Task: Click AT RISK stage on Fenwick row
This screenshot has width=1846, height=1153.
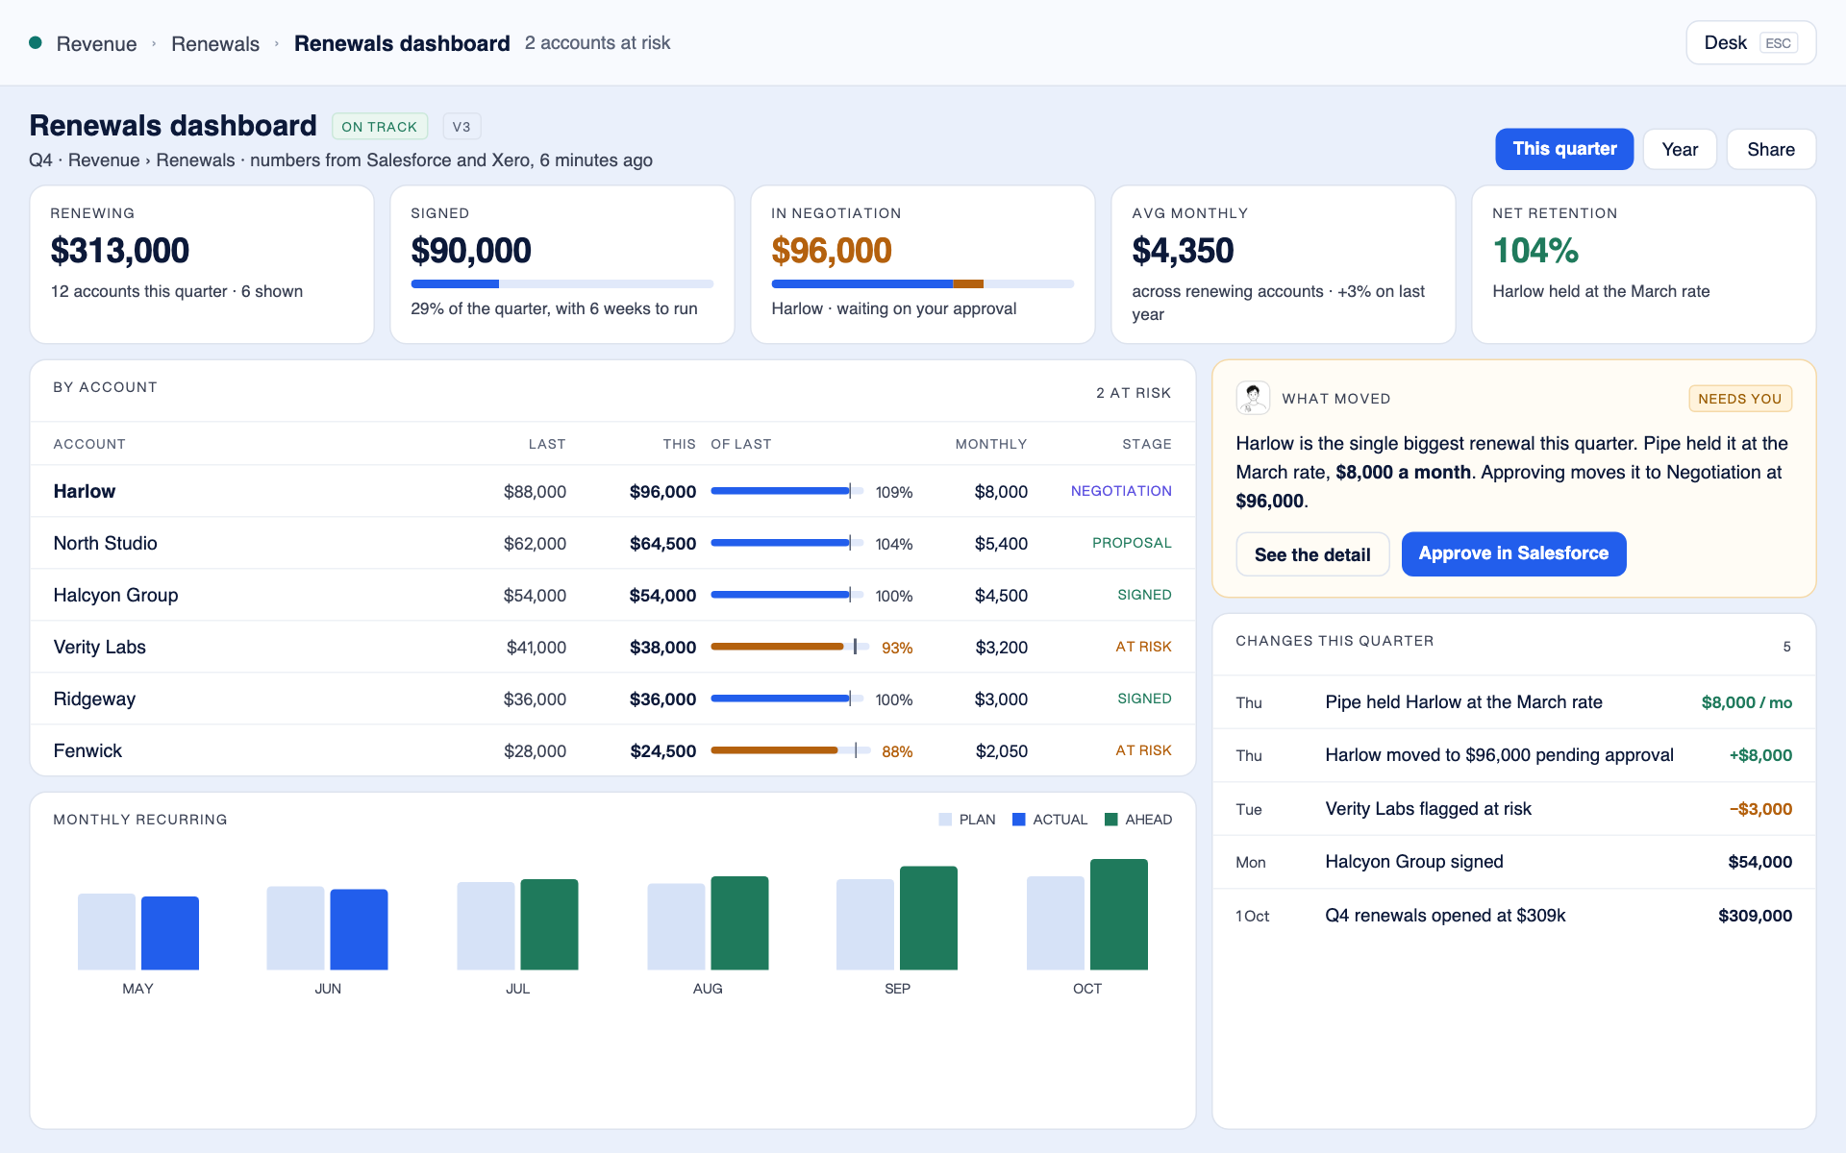Action: [x=1143, y=750]
